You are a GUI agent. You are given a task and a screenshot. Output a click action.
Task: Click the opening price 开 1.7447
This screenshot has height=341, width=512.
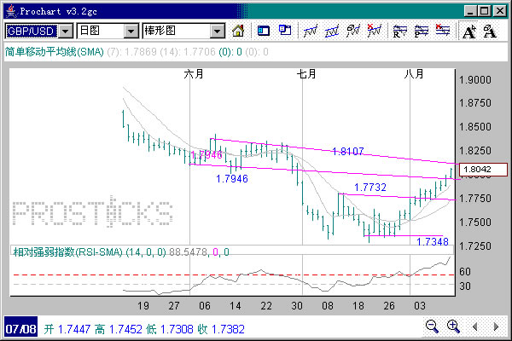tap(67, 329)
